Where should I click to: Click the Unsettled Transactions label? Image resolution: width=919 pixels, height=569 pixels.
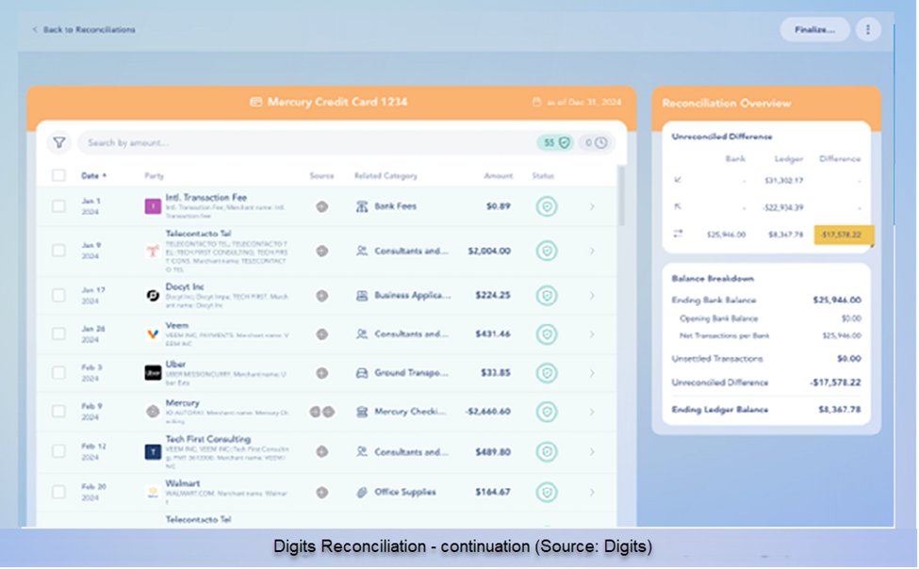point(716,359)
